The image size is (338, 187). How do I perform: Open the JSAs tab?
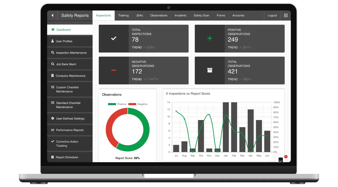click(139, 16)
